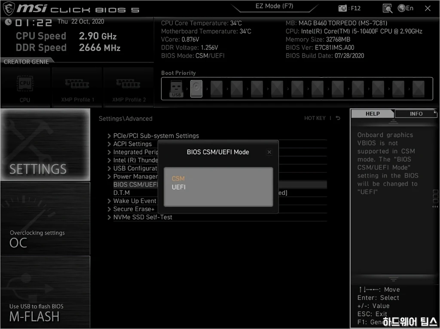Open the SETTINGS section
The image size is (440, 329).
pos(46,145)
